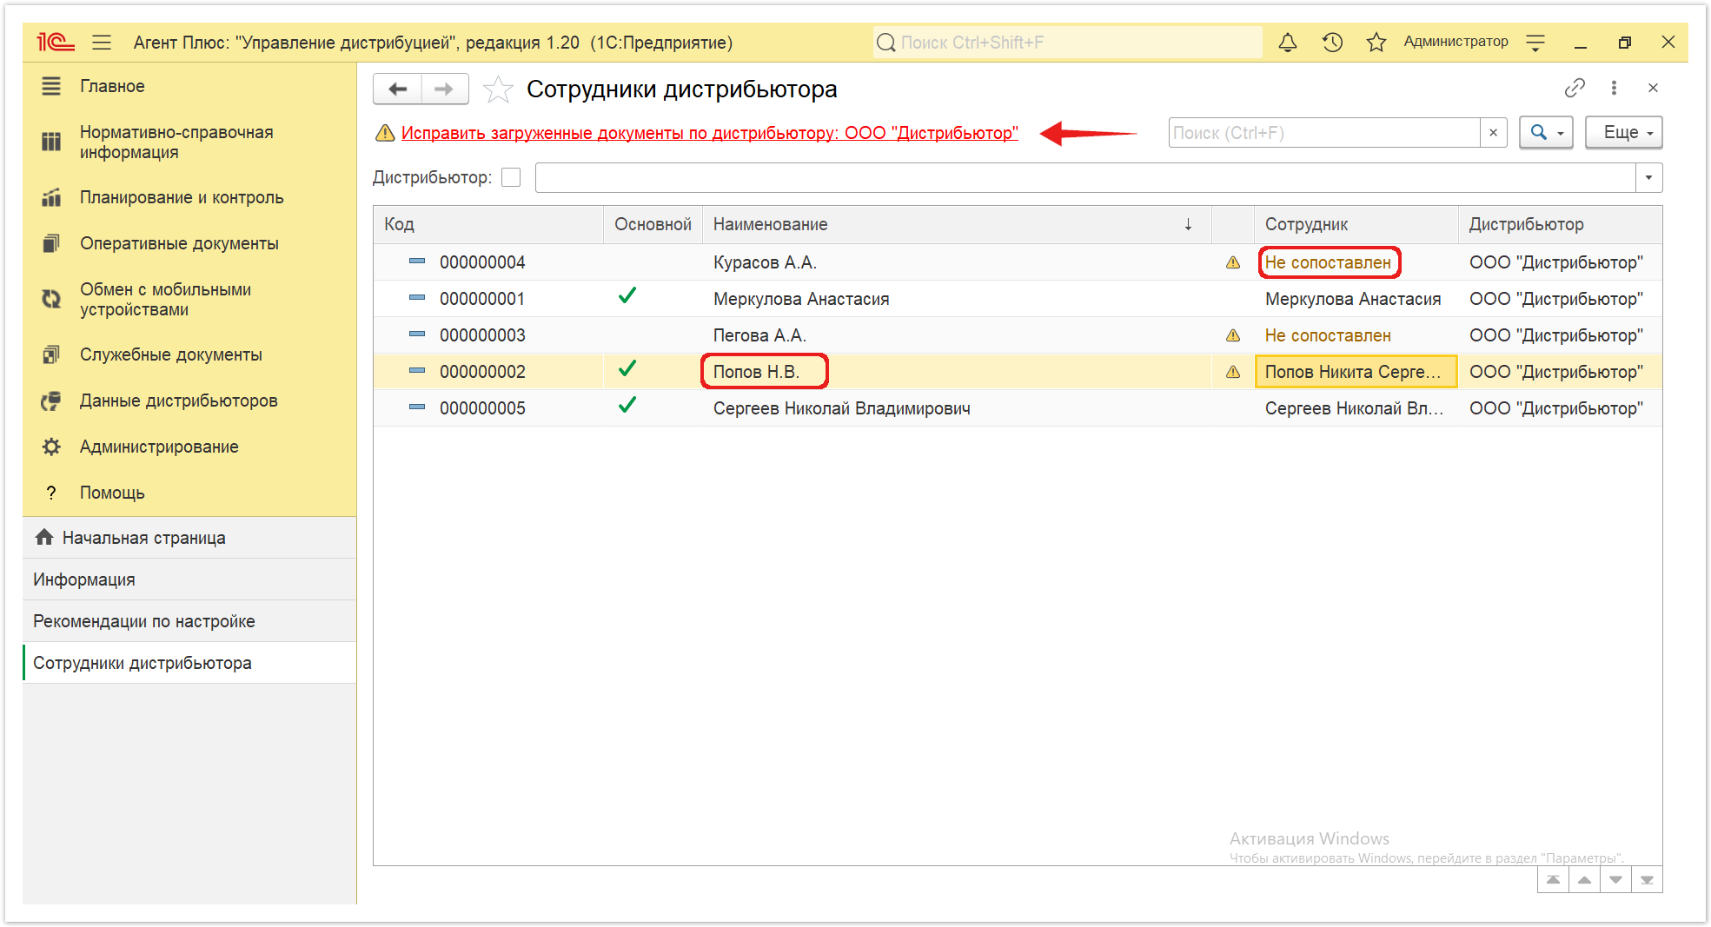Open favorites star in title bar
Image resolution: width=1711 pixels, height=927 pixels.
[1376, 43]
